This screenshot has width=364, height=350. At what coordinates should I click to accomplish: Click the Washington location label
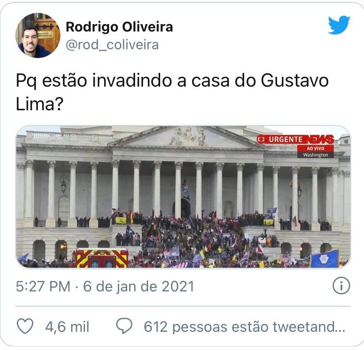tap(315, 155)
